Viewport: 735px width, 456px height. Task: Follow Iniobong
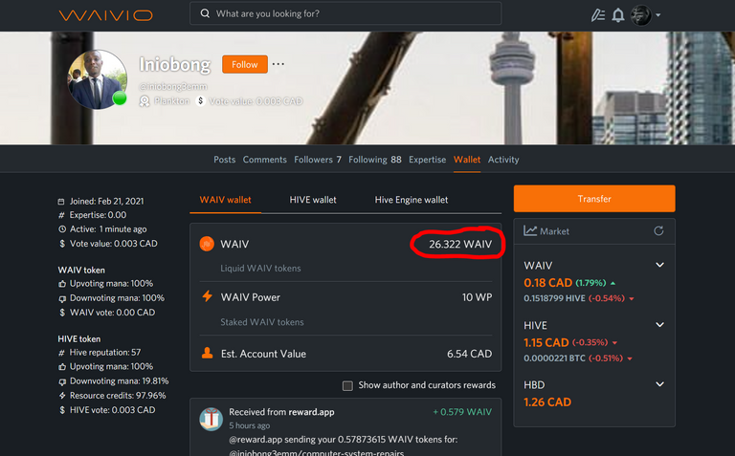[x=245, y=64]
